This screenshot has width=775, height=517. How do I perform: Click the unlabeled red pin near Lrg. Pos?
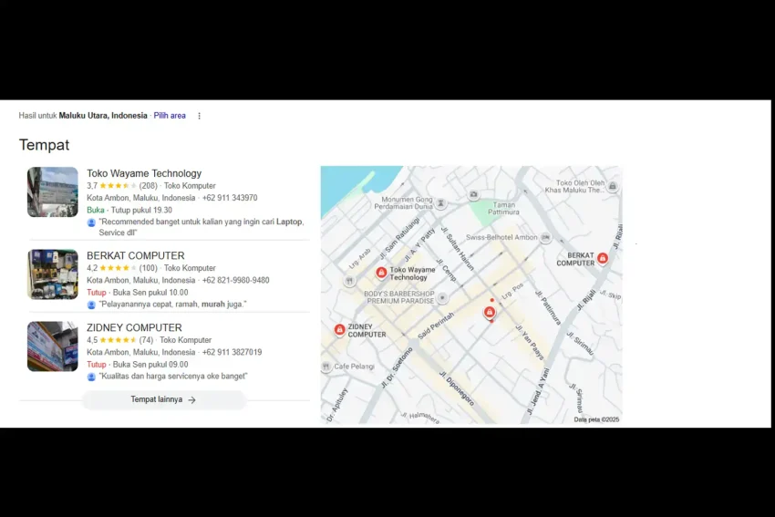(490, 313)
